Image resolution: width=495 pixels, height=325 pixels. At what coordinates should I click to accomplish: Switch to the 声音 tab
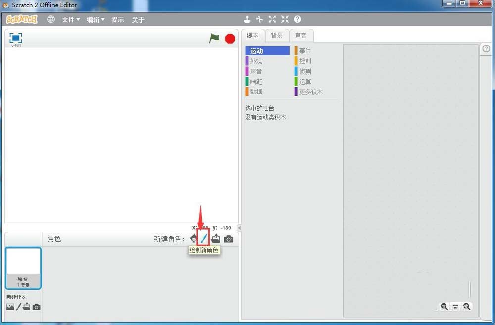tap(300, 35)
